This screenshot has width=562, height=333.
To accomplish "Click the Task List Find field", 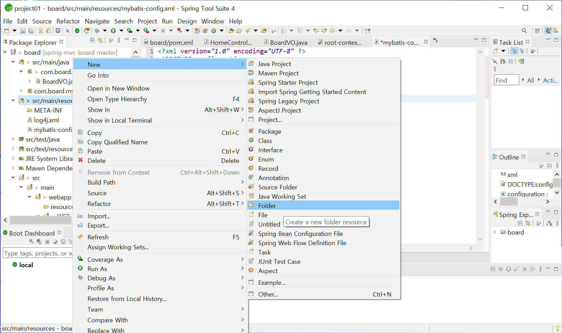I will [507, 80].
